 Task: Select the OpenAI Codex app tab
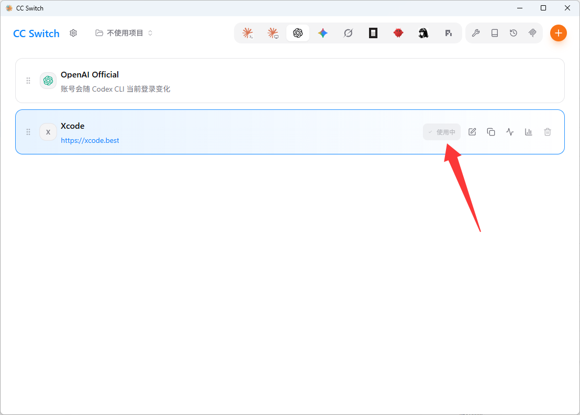(x=298, y=33)
